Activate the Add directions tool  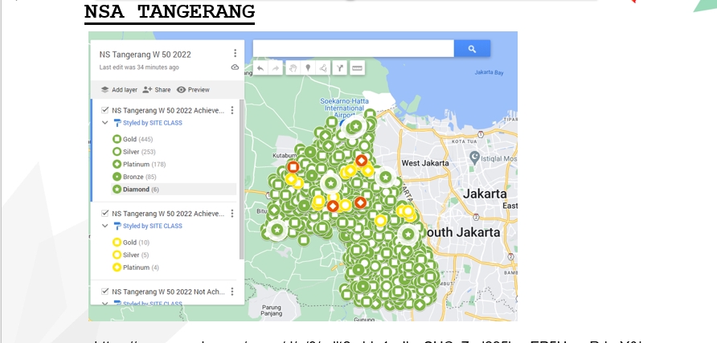click(x=340, y=68)
